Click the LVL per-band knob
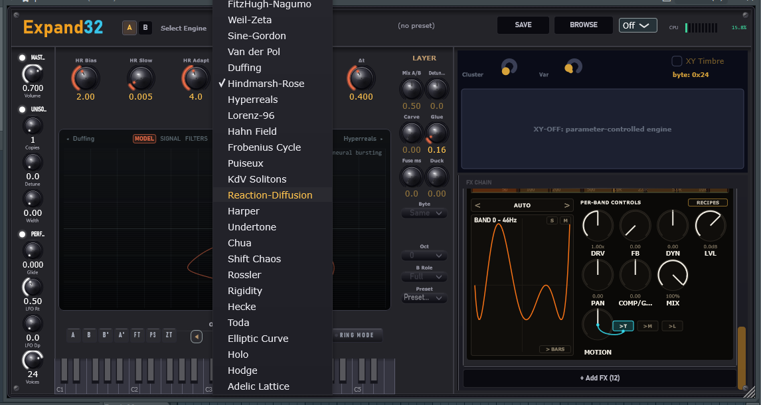The width and height of the screenshot is (761, 405). [x=710, y=226]
